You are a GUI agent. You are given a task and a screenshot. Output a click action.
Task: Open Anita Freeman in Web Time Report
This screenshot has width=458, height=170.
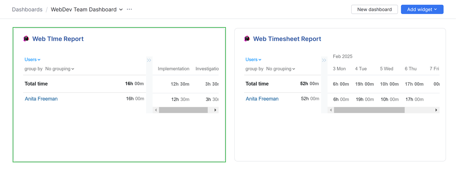pyautogui.click(x=41, y=99)
